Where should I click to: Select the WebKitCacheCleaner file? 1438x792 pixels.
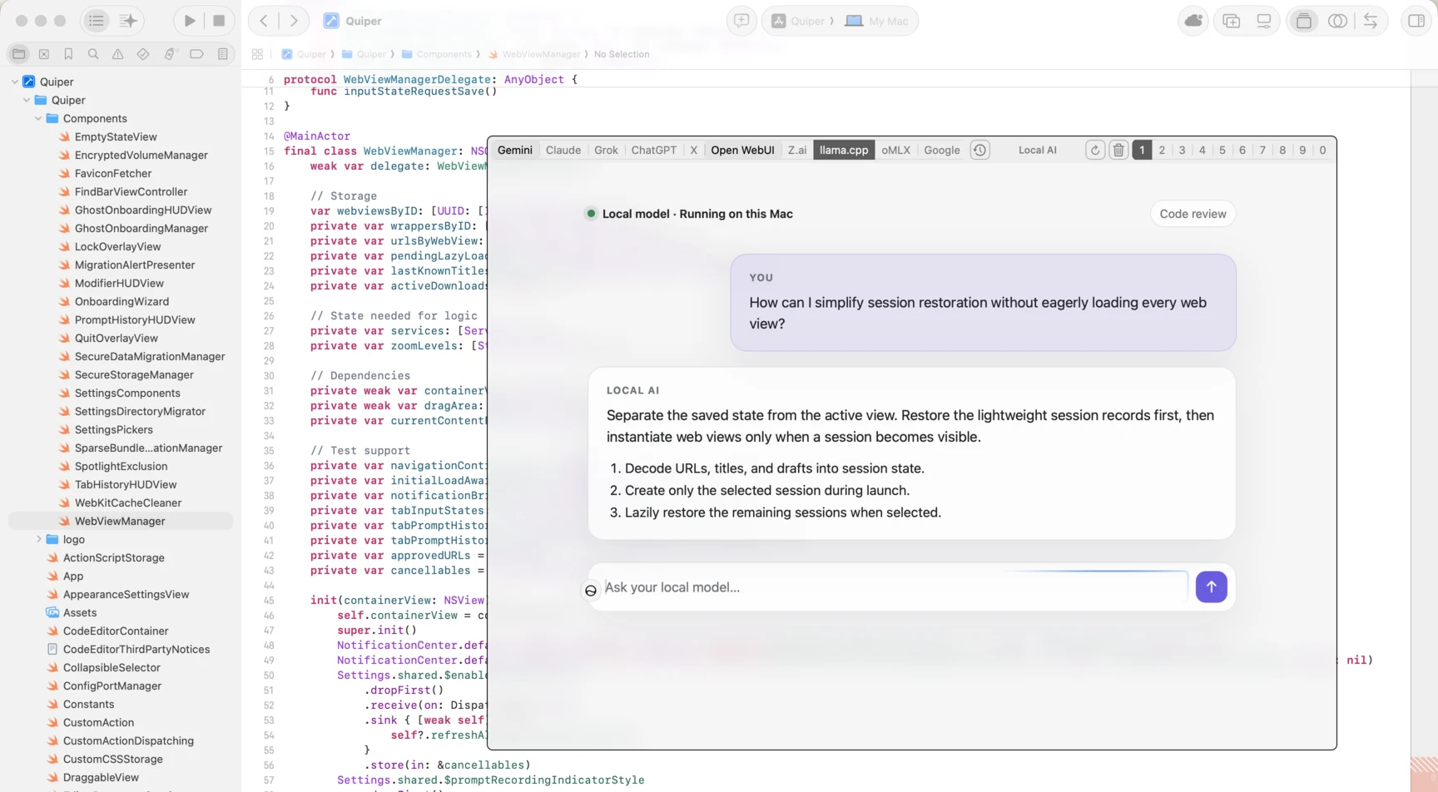[128, 502]
